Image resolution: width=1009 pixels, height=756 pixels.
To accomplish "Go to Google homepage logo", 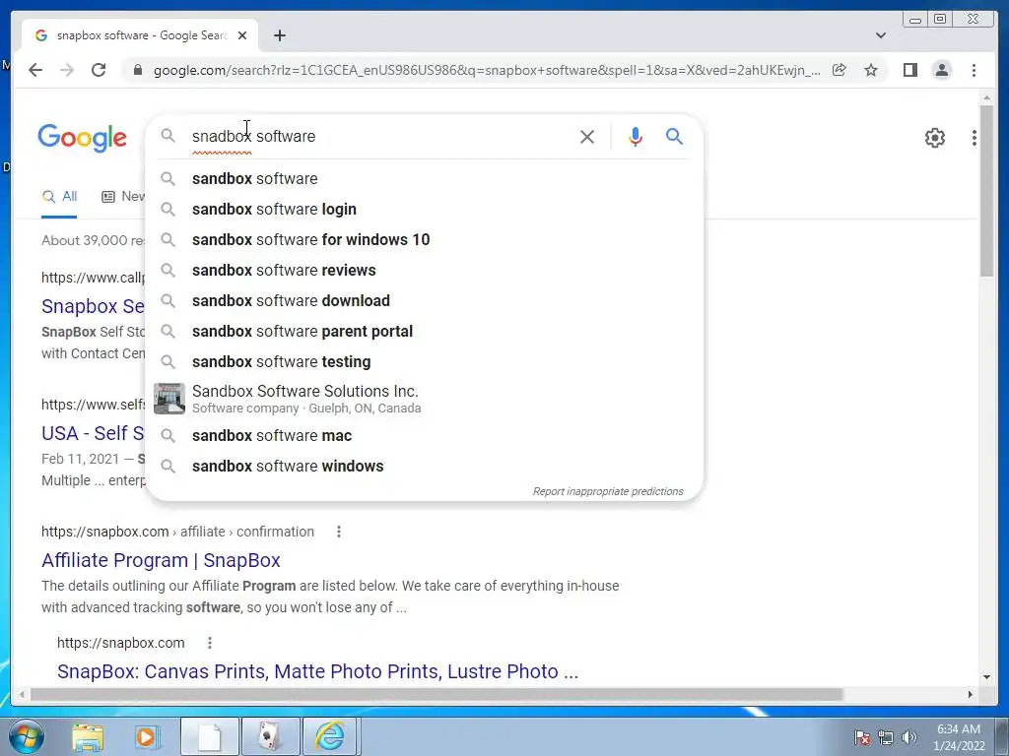I will click(83, 138).
